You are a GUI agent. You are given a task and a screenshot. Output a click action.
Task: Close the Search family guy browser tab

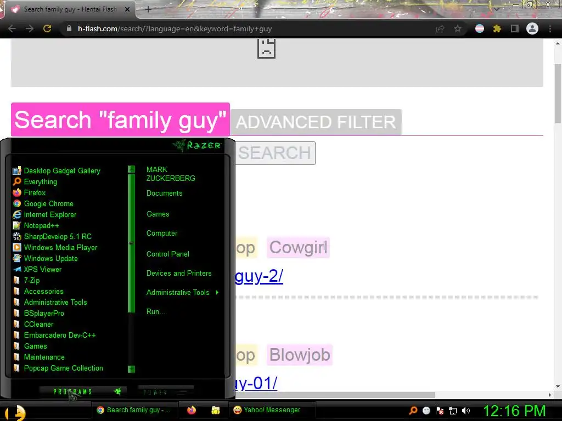127,9
